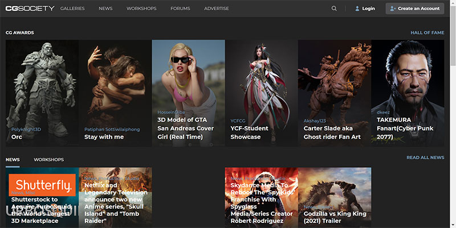The width and height of the screenshot is (456, 228).
Task: View the Stay with me artwork
Action: pyautogui.click(x=115, y=91)
